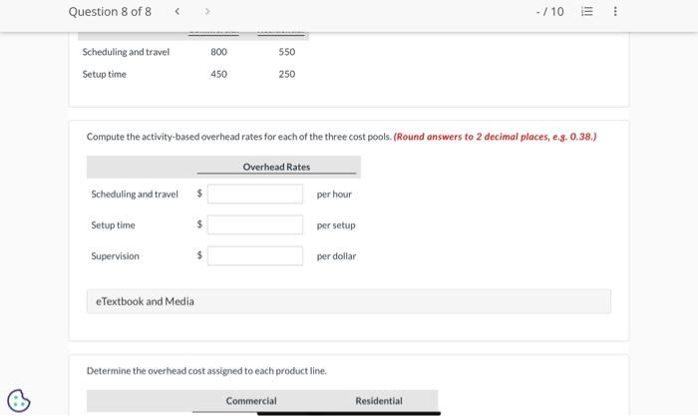This screenshot has width=698, height=416.
Task: Select the '- / 10' score text
Action: pos(549,12)
